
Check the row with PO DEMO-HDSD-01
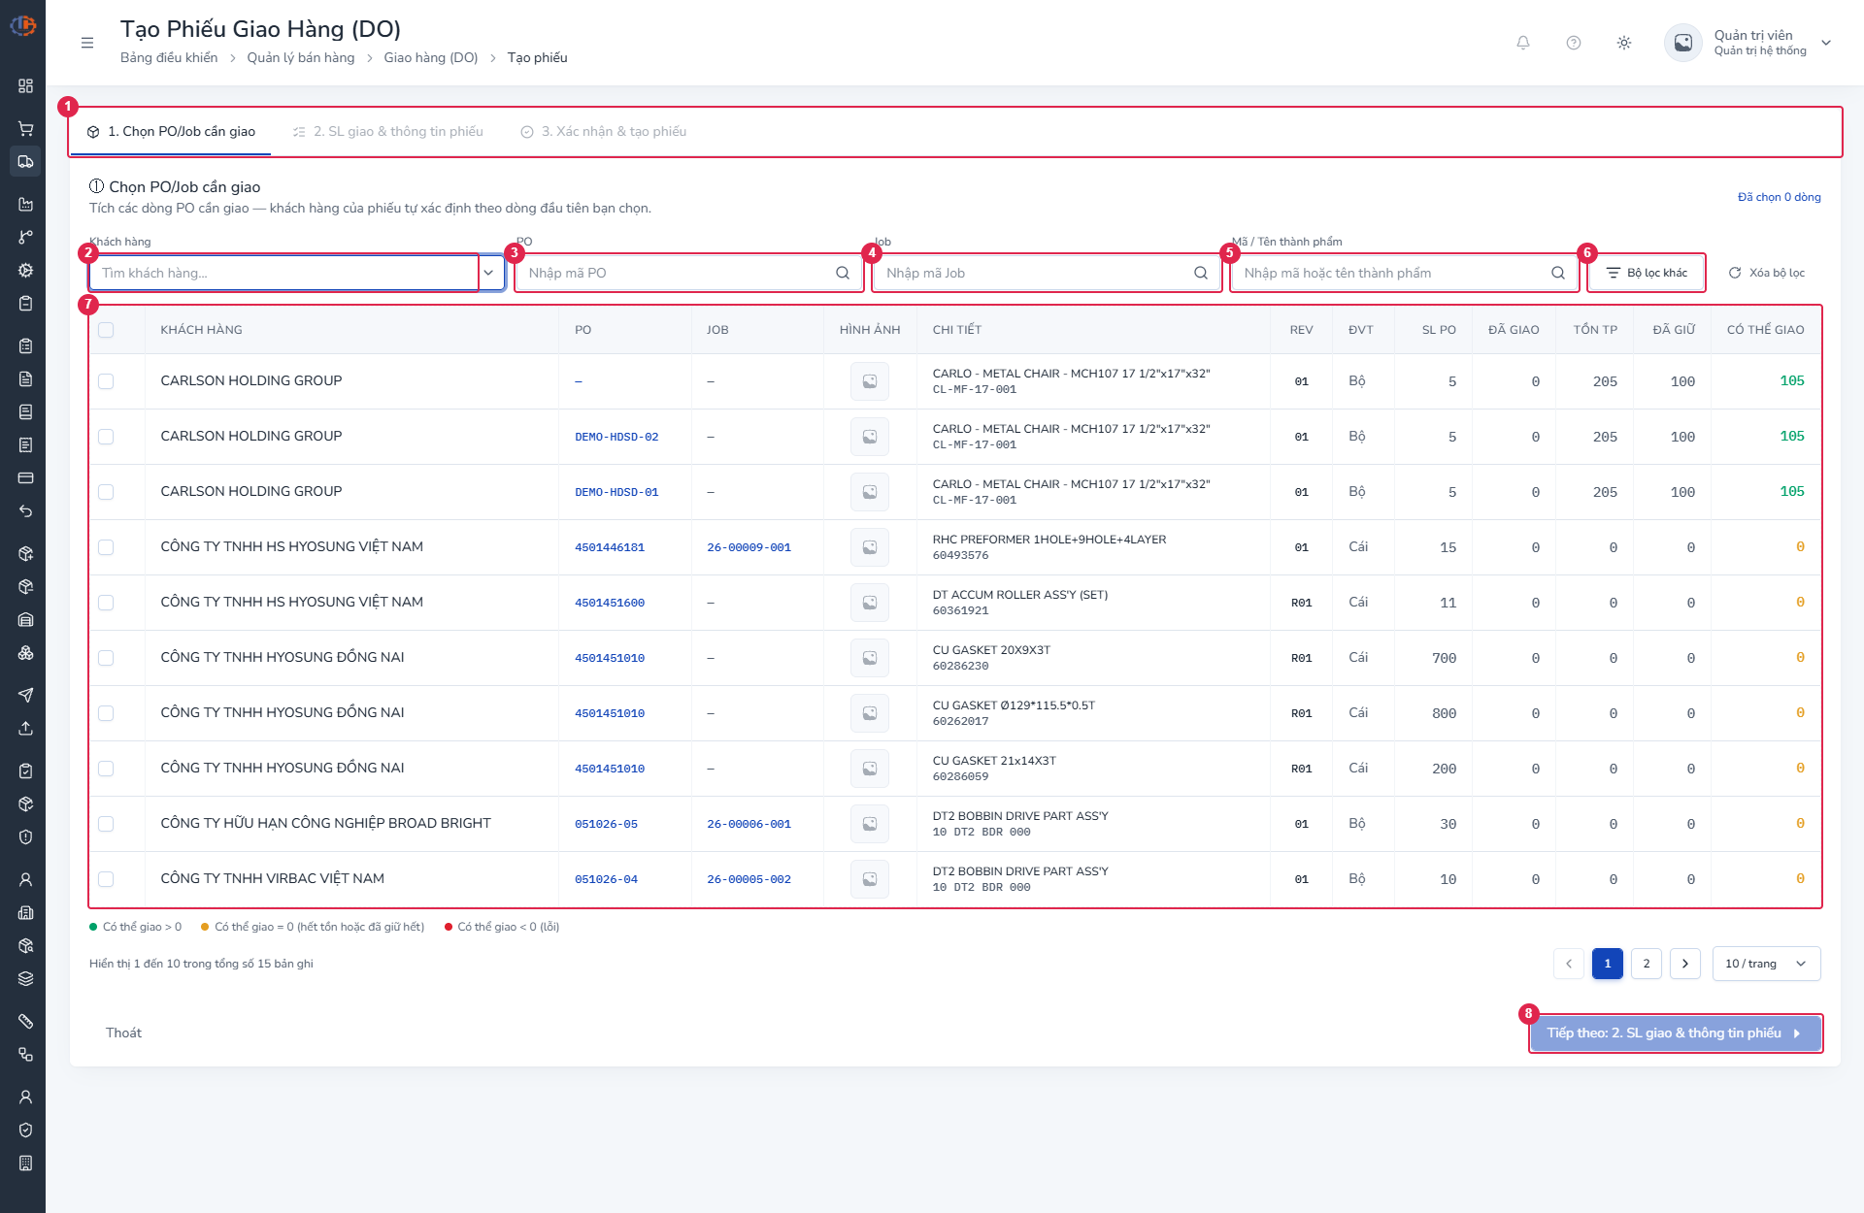coord(106,492)
